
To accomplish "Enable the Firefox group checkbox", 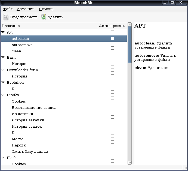I will (112, 95).
